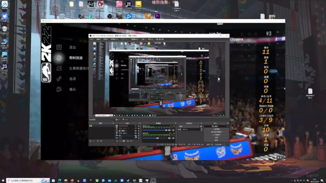Open the Adobe Premiere Pro desktop shortcut
The height and width of the screenshot is (183, 326).
point(157,16)
